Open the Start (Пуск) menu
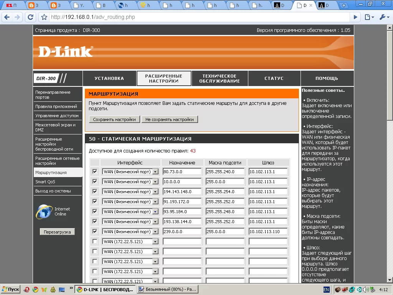This screenshot has height=295, width=393. click(10, 289)
